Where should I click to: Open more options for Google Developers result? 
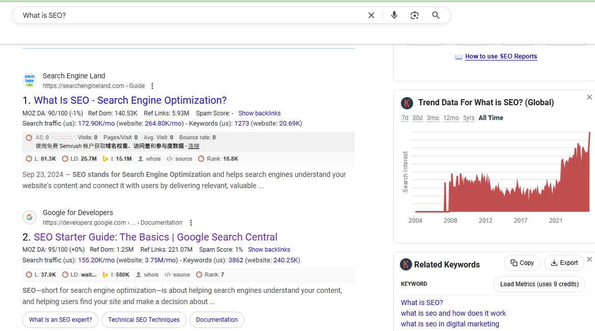[191, 223]
